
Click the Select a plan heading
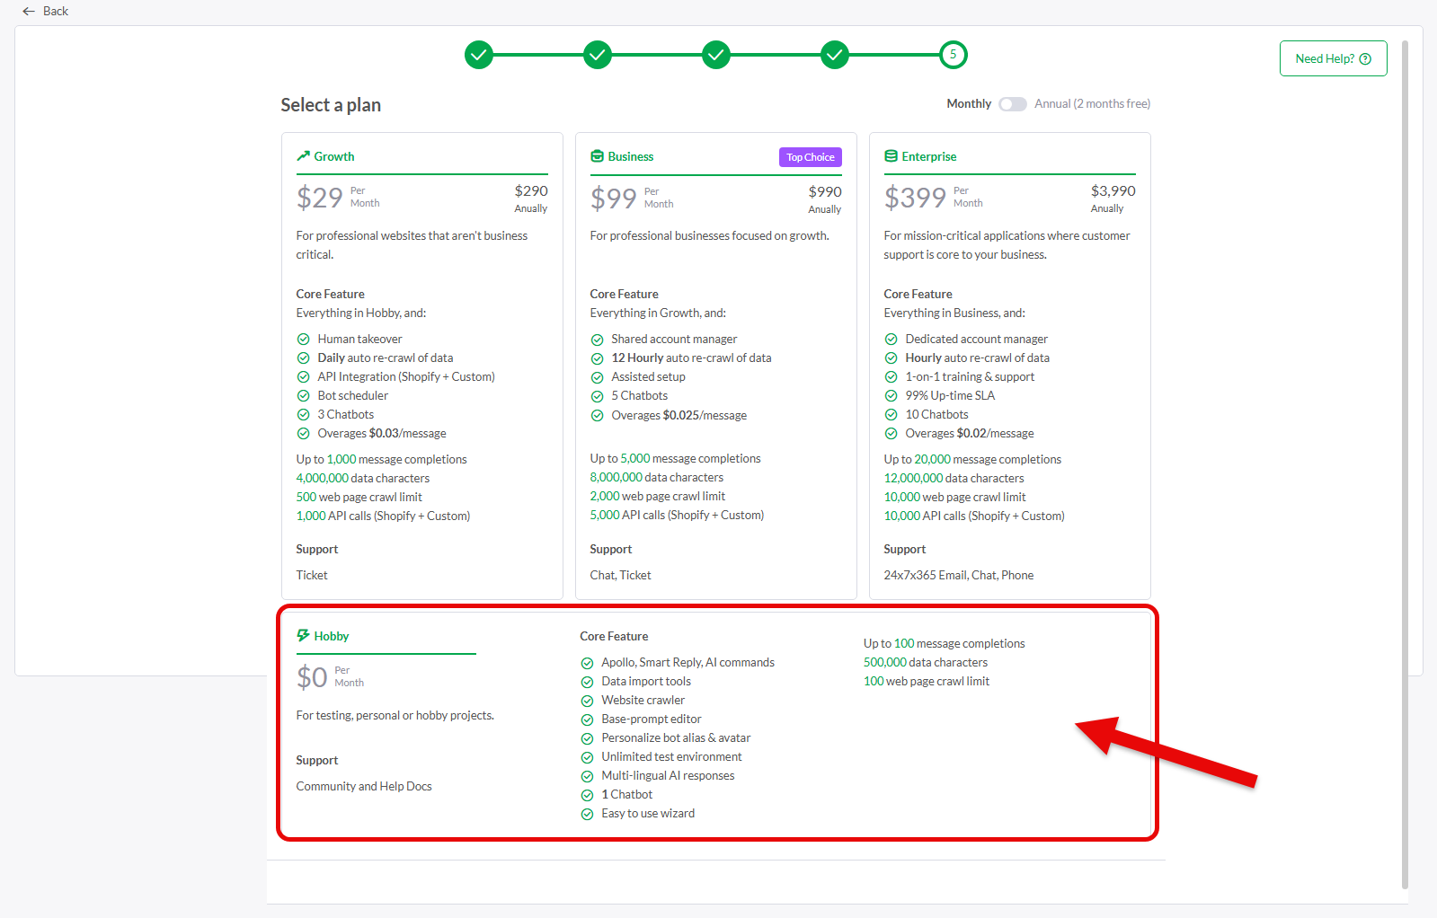point(331,105)
